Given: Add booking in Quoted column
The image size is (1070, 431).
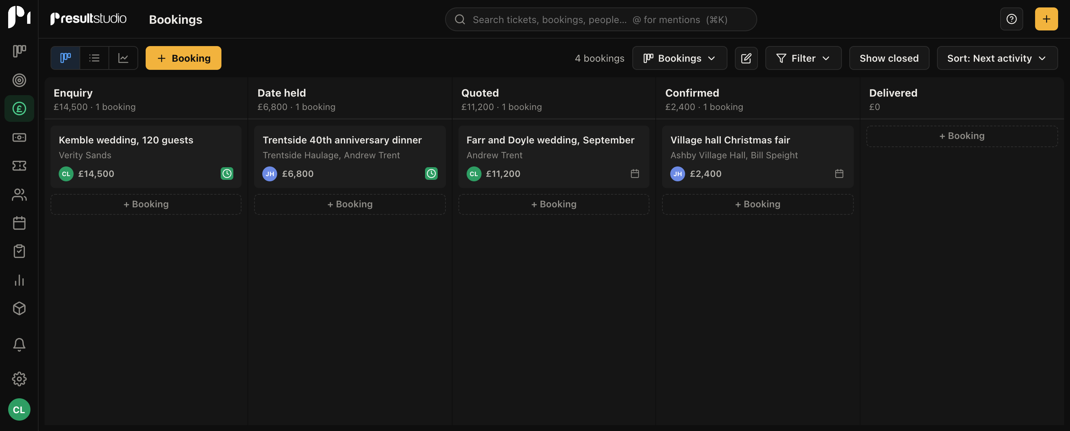Looking at the screenshot, I should pyautogui.click(x=554, y=204).
